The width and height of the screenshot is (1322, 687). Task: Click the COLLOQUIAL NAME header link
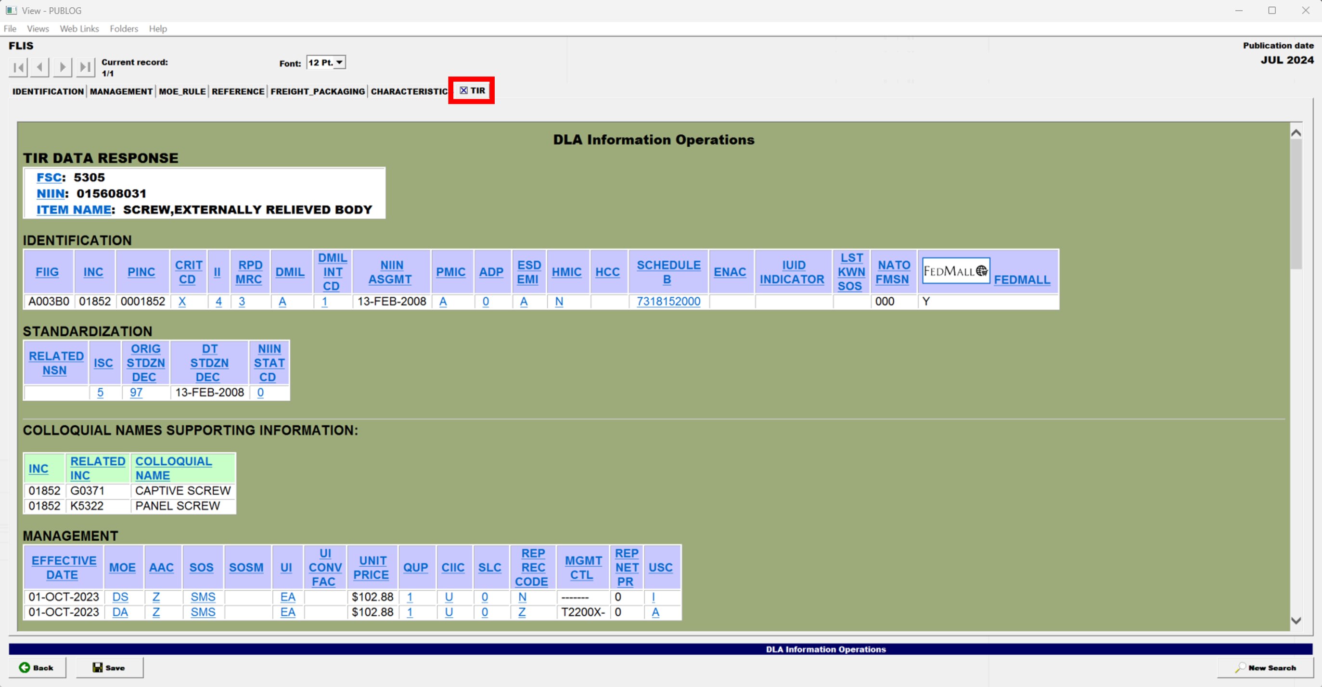(x=173, y=469)
